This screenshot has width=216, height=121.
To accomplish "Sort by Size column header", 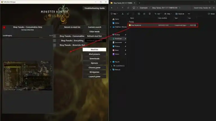I will 189,18.
